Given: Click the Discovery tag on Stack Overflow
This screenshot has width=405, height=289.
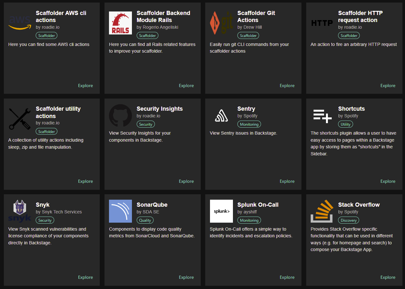Looking at the screenshot, I should 349,220.
